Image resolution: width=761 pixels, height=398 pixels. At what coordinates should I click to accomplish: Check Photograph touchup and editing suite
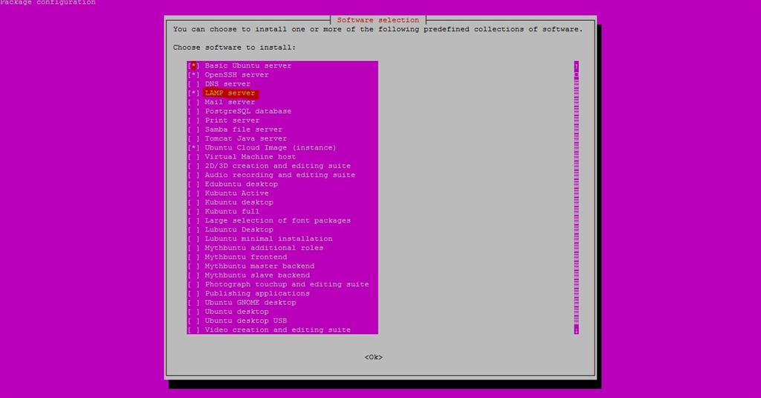[x=194, y=284]
